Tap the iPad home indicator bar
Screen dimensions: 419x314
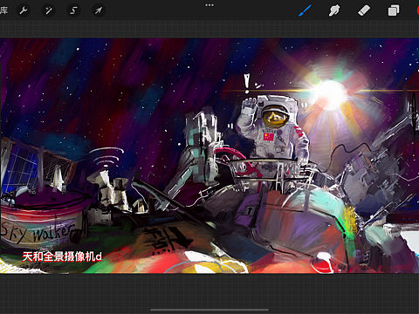pos(209,310)
